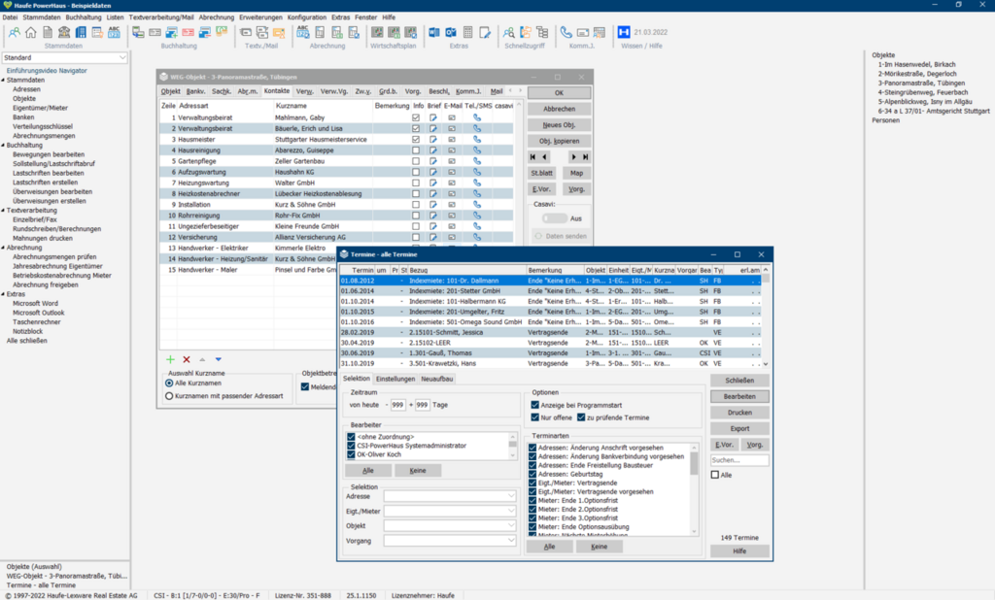The height and width of the screenshot is (600, 995).
Task: Select the Überweisungen erstellen navigator entry
Action: pos(50,201)
